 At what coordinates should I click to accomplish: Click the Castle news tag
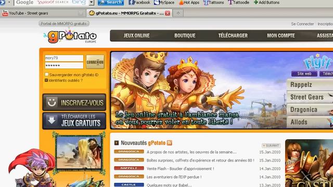129,185
